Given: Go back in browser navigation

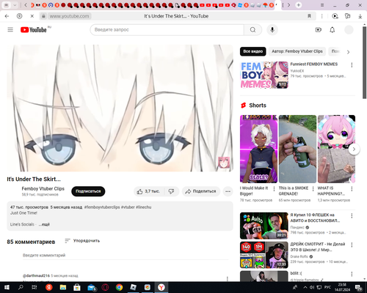Looking at the screenshot, I should tap(7, 16).
